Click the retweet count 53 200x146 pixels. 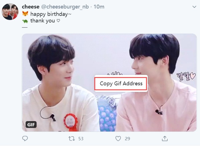[81, 139]
